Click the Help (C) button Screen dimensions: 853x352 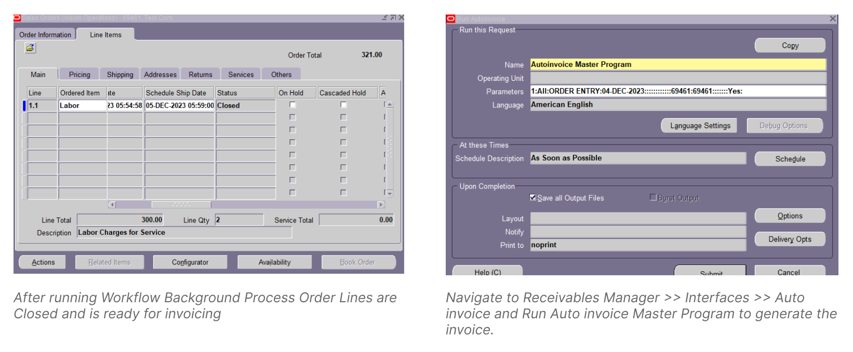point(487,271)
